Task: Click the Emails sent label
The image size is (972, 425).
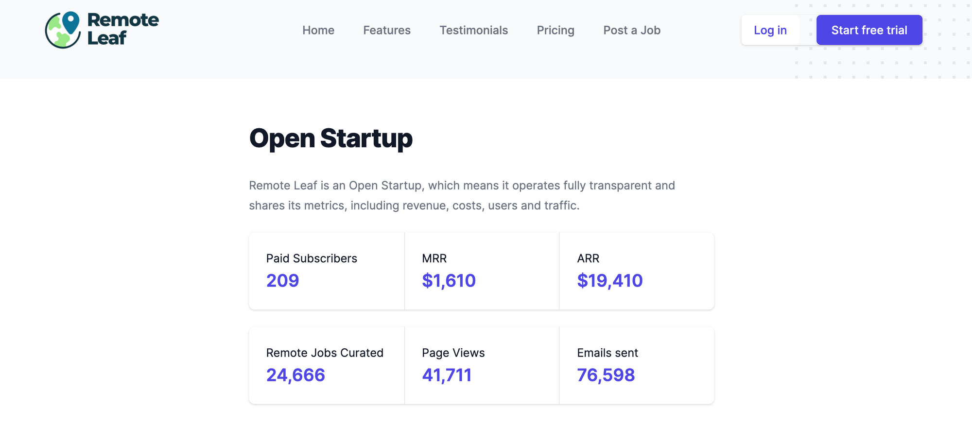Action: (x=607, y=353)
